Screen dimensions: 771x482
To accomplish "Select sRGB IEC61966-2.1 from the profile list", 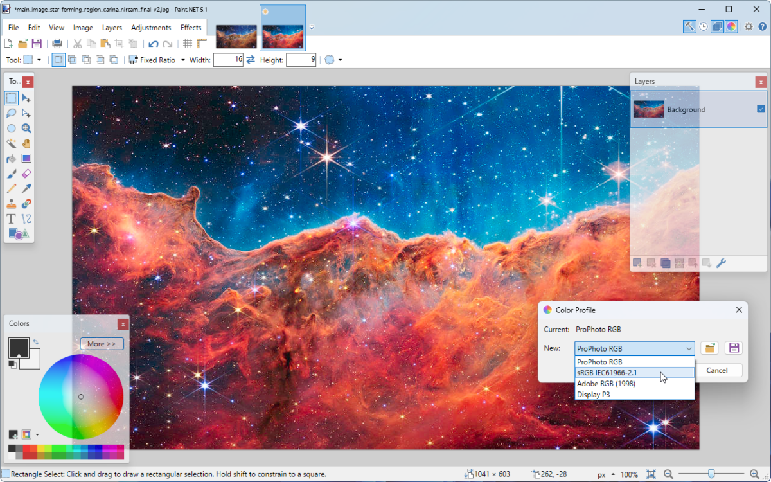I will pyautogui.click(x=608, y=373).
